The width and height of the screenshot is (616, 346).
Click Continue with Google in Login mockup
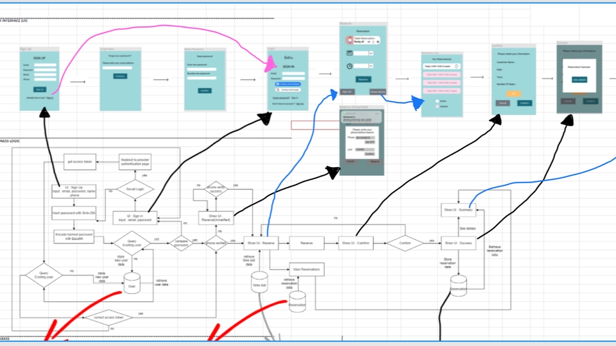point(288,90)
